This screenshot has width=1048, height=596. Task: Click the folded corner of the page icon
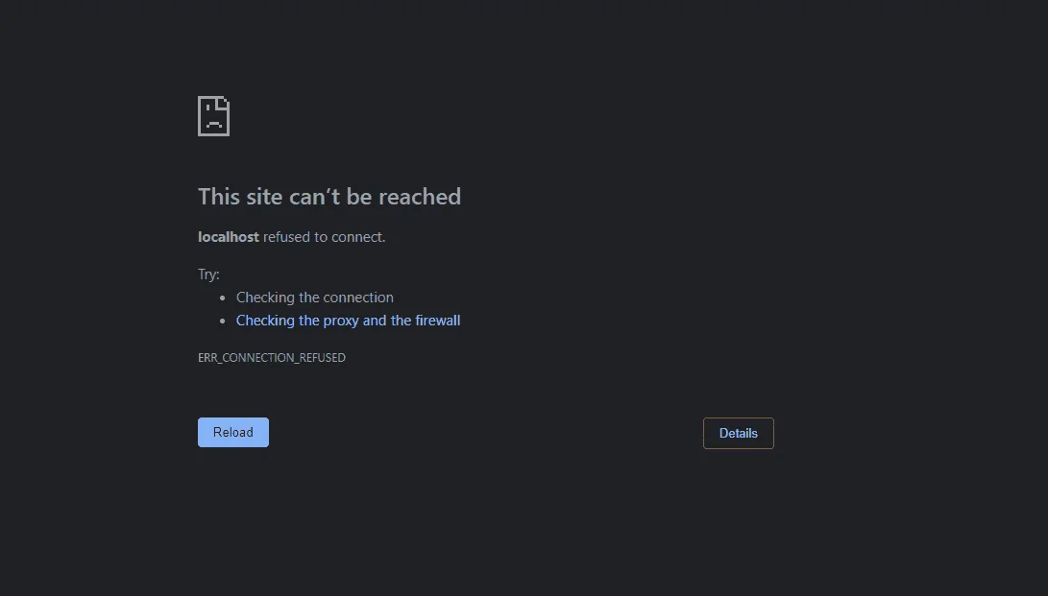(x=224, y=102)
